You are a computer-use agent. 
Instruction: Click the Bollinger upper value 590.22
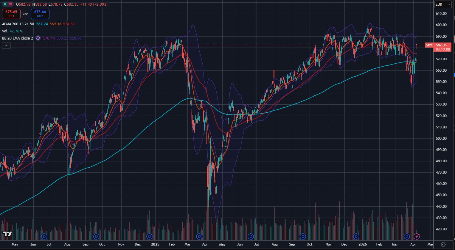pyautogui.click(x=62, y=38)
